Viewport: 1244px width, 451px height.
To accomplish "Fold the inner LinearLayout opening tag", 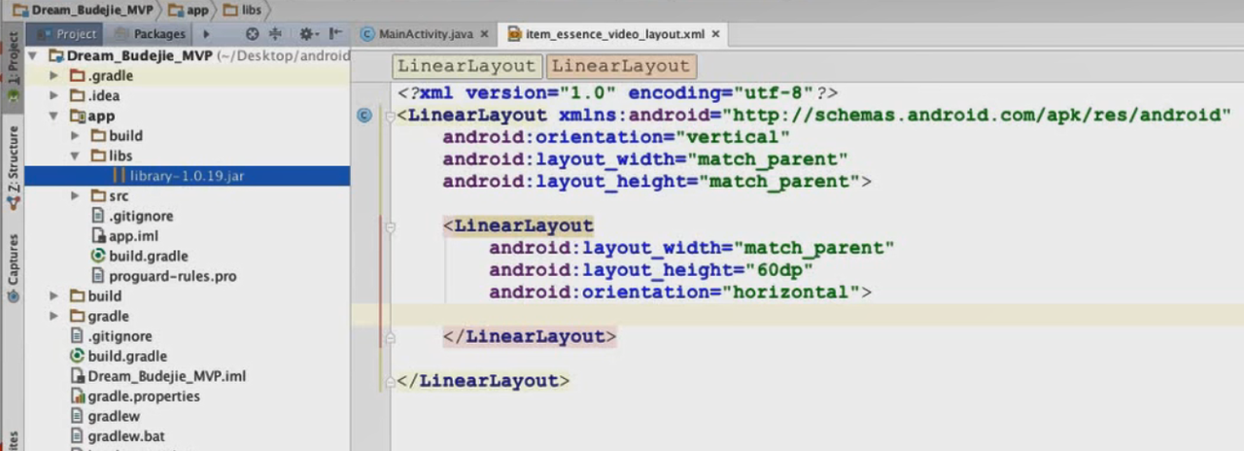I will click(390, 226).
